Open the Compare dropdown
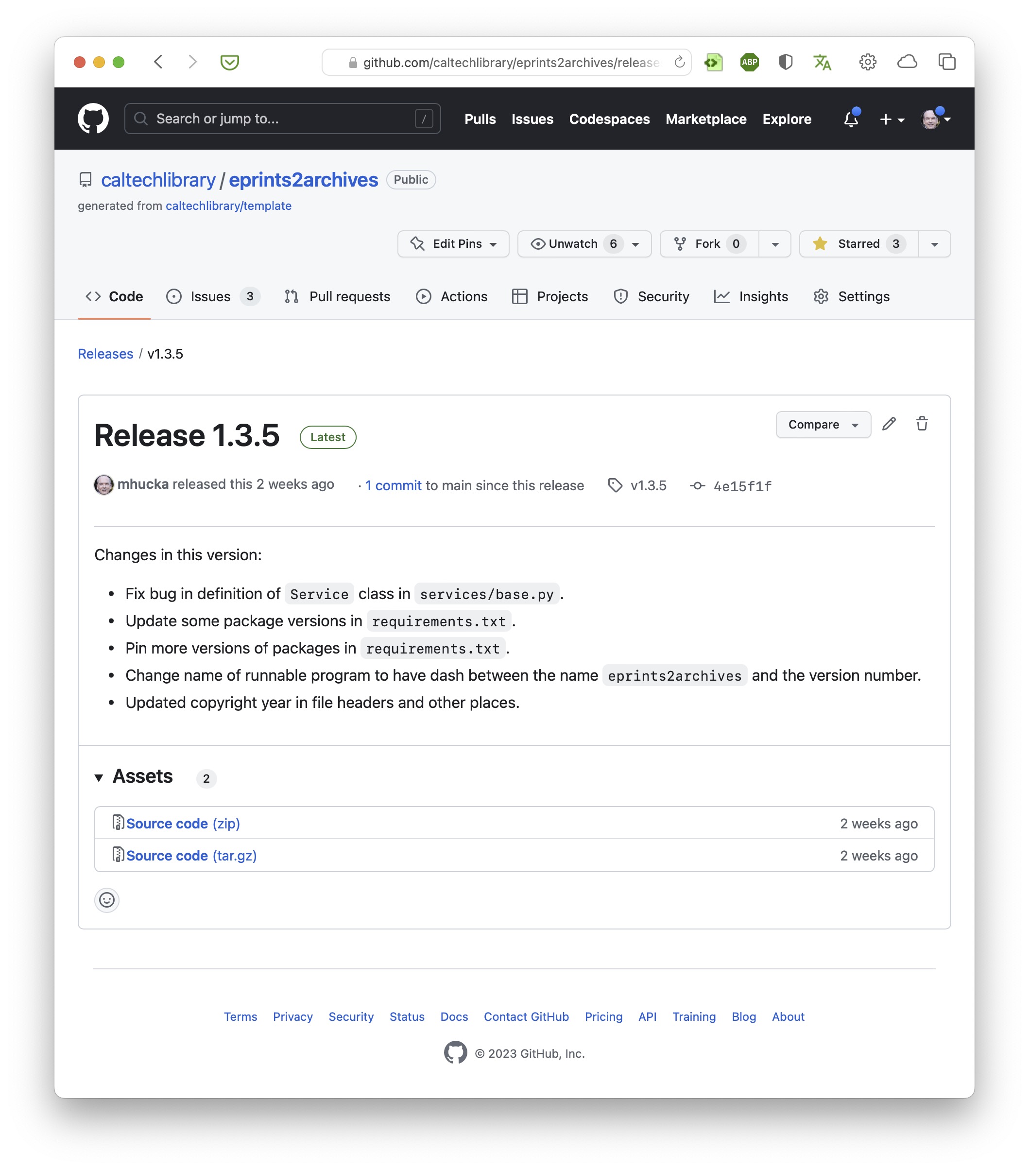The image size is (1029, 1170). 823,424
